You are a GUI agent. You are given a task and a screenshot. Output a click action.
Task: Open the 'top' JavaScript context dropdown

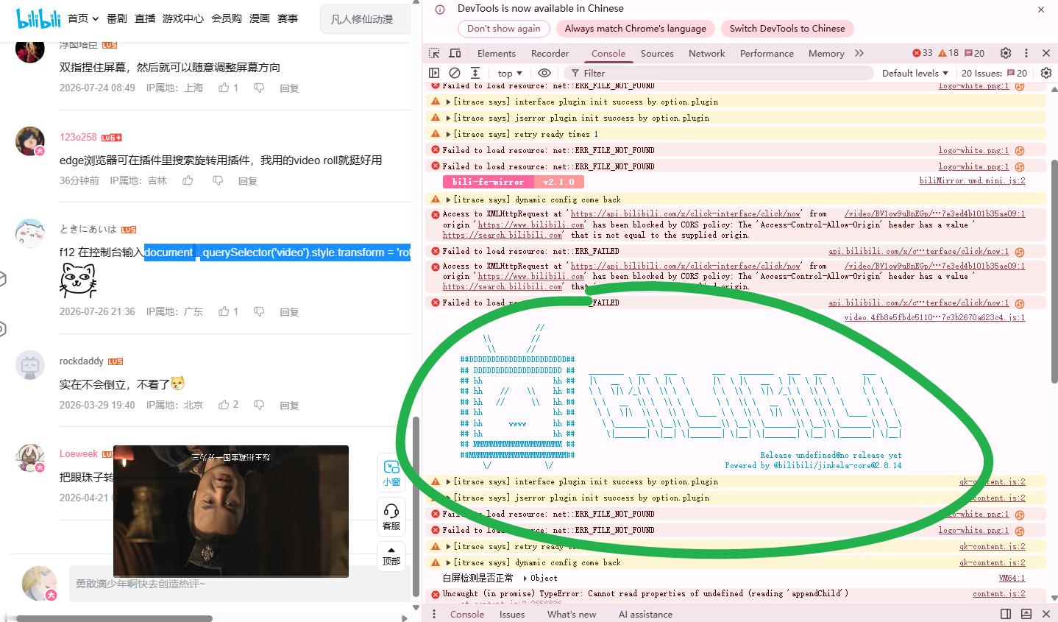(510, 73)
